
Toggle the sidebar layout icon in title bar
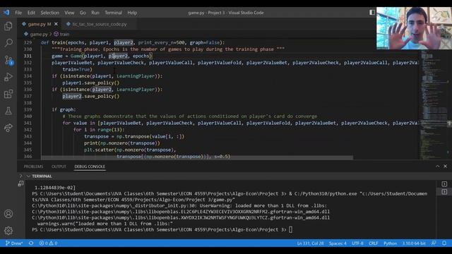click(372, 12)
